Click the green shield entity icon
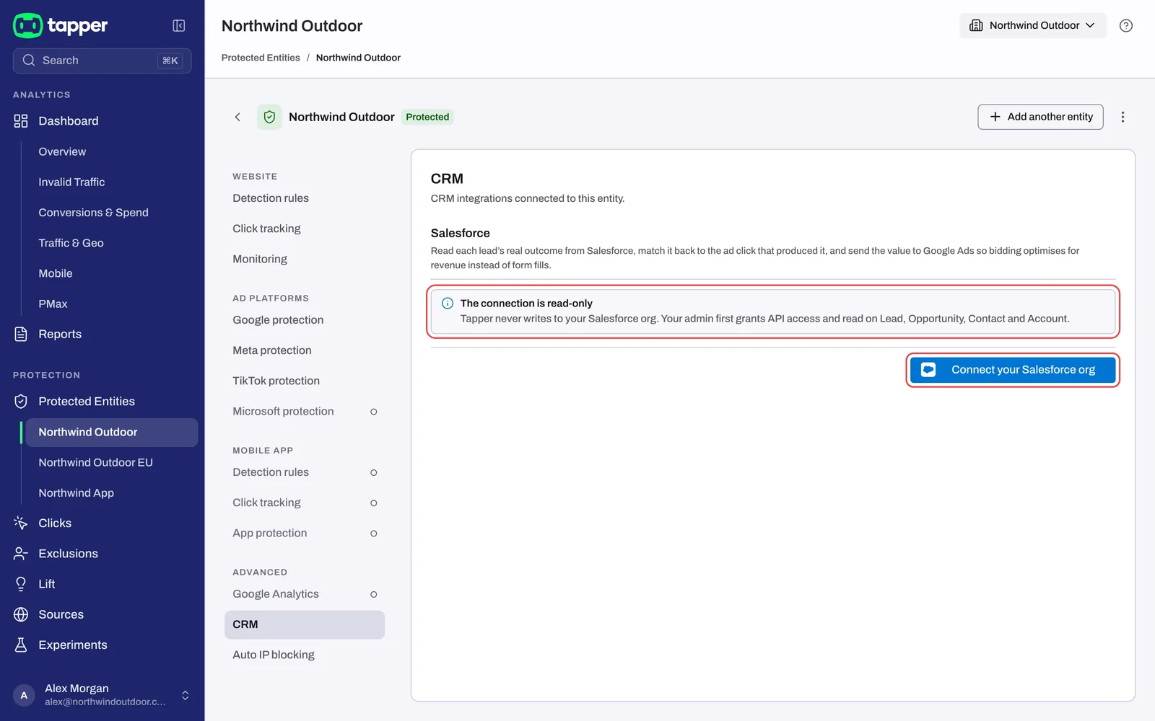The image size is (1155, 721). tap(269, 117)
